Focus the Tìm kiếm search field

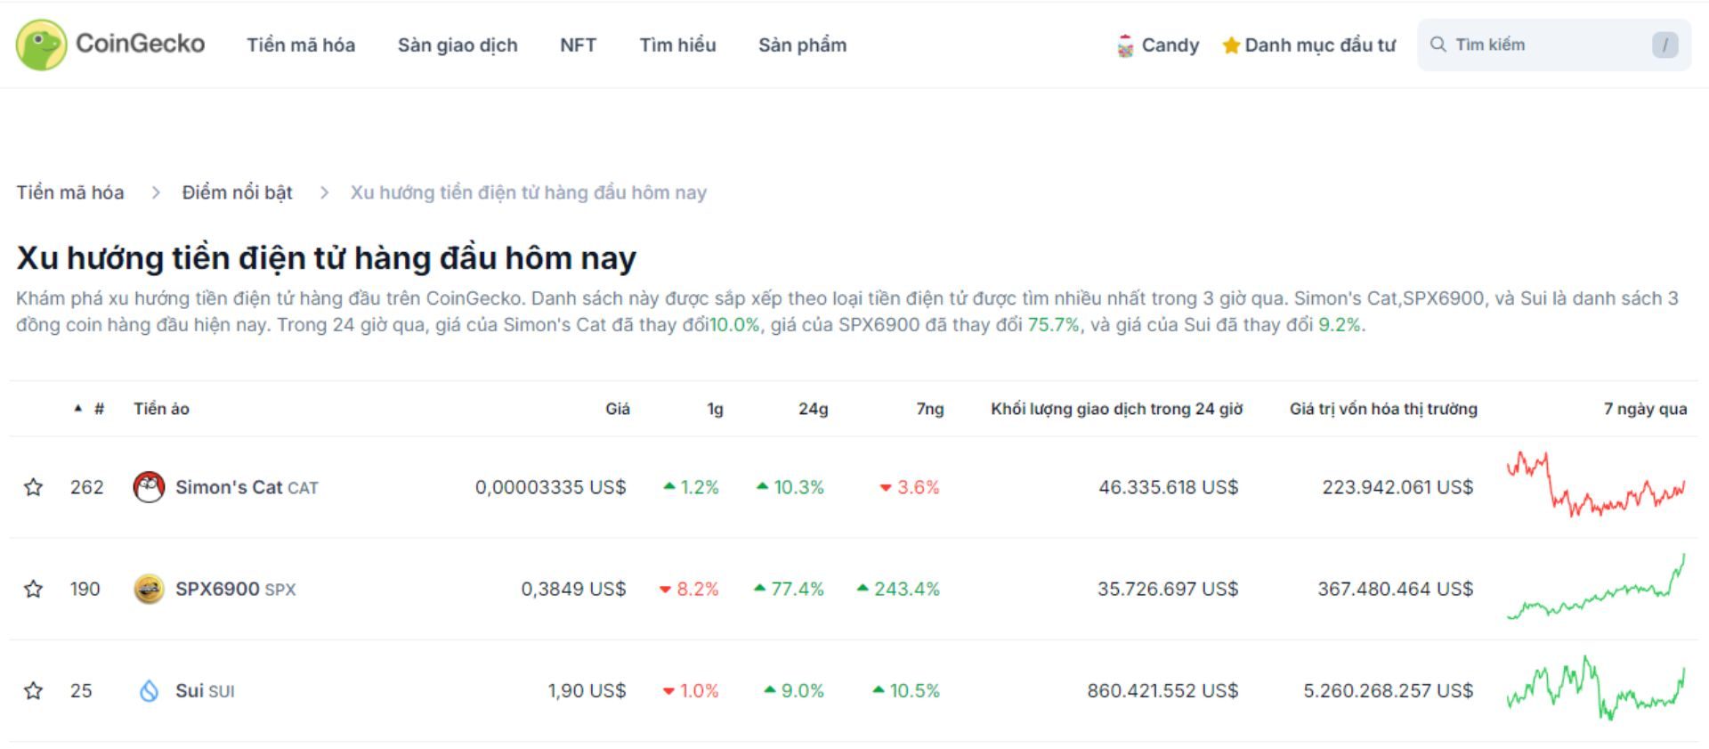(1553, 45)
